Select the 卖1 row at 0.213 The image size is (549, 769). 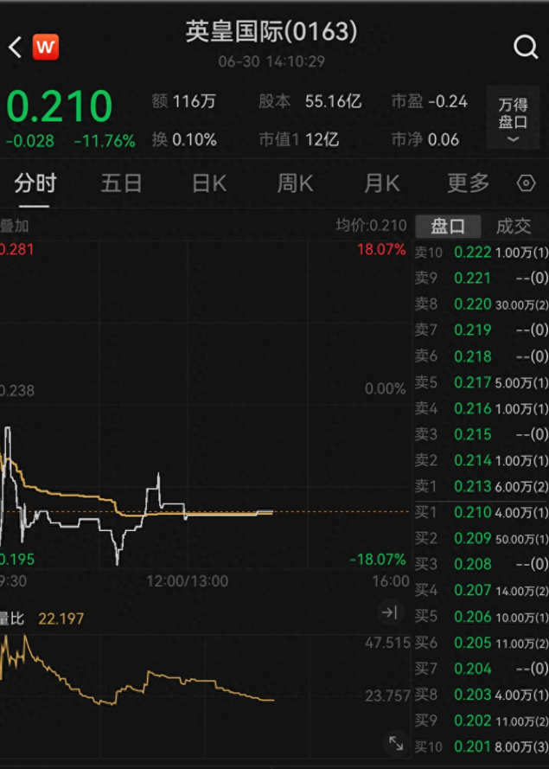pyautogui.click(x=482, y=486)
